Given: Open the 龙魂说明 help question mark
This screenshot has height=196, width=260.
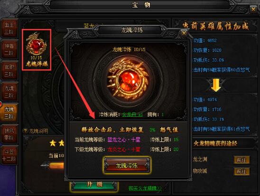Looking at the screenshot, I should [25, 131].
